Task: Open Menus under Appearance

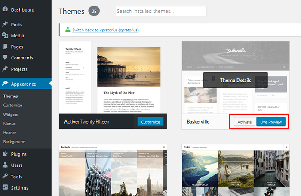Action: [9, 124]
